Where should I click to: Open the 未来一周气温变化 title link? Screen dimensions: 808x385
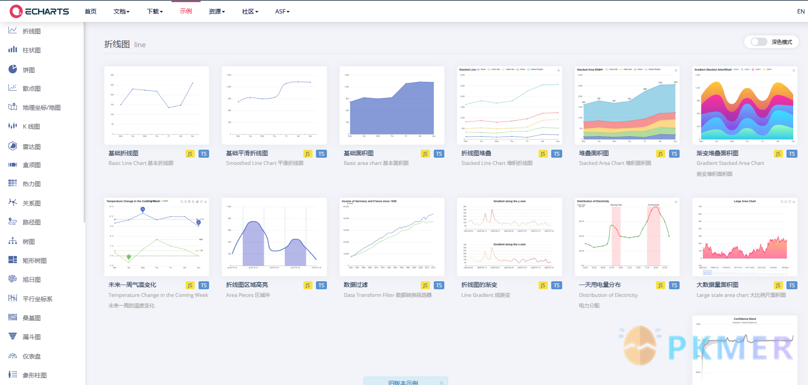(132, 285)
